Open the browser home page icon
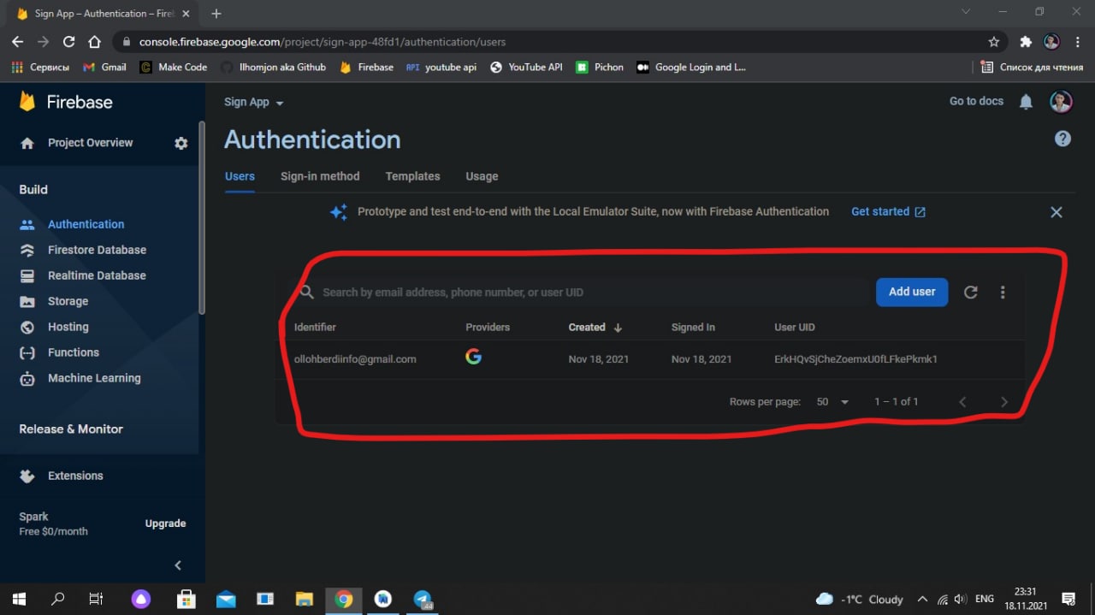 pos(95,41)
